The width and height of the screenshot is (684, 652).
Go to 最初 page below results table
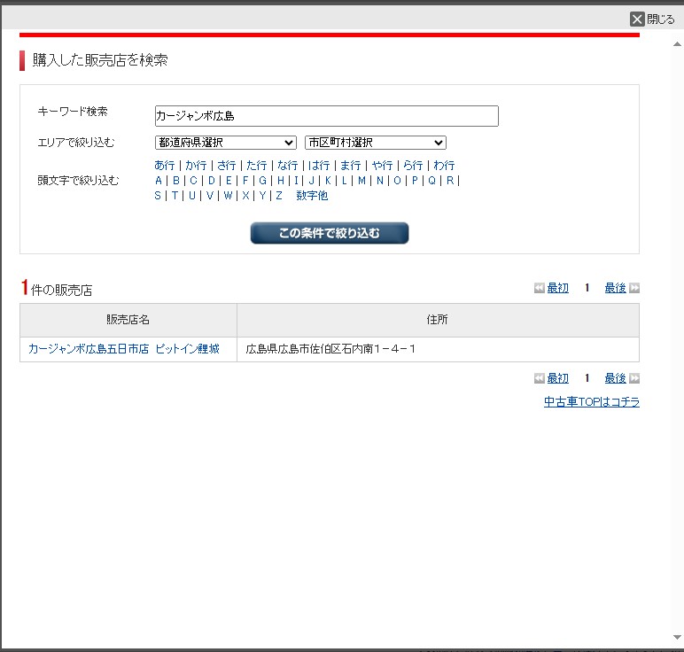click(557, 378)
